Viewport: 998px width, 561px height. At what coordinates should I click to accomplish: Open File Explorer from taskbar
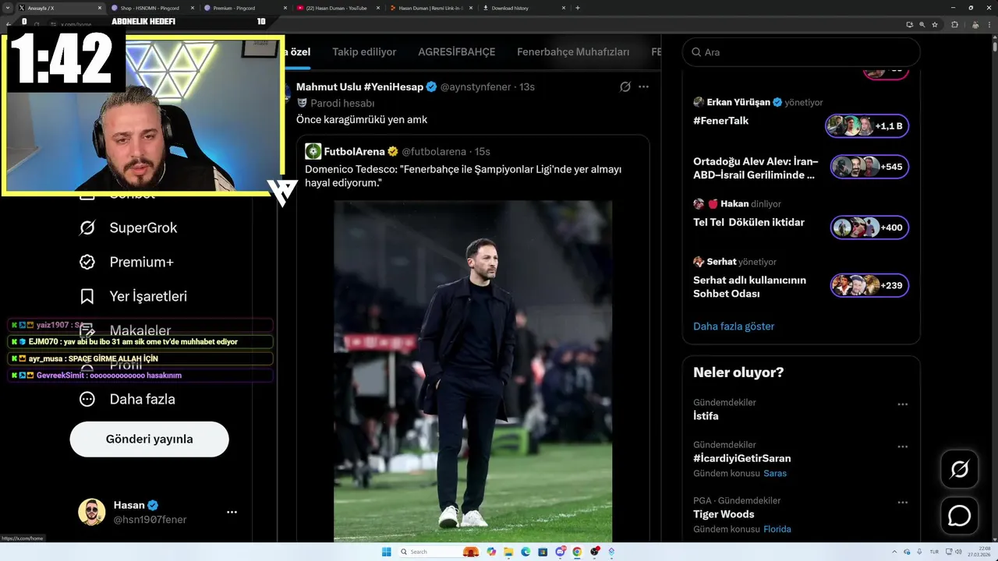click(x=508, y=552)
